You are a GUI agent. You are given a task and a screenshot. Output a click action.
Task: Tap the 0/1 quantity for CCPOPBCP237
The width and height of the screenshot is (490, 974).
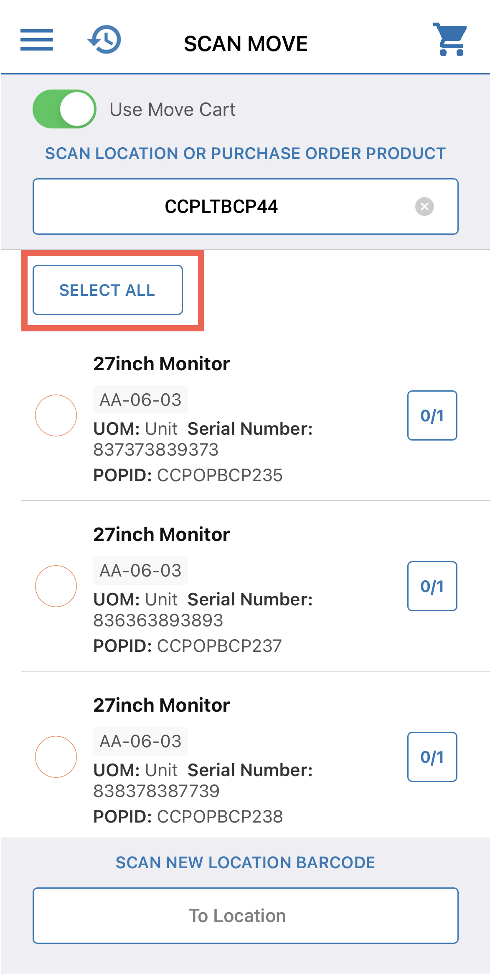coord(432,586)
